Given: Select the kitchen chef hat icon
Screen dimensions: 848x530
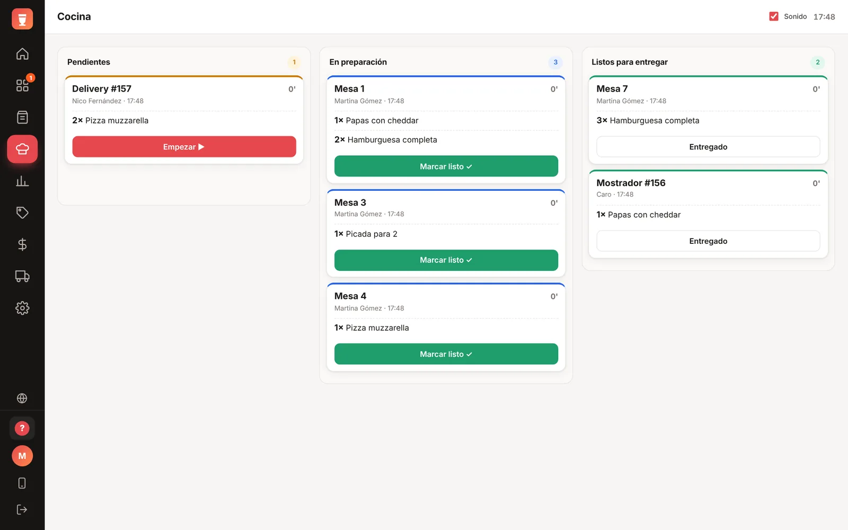Looking at the screenshot, I should click(x=22, y=149).
